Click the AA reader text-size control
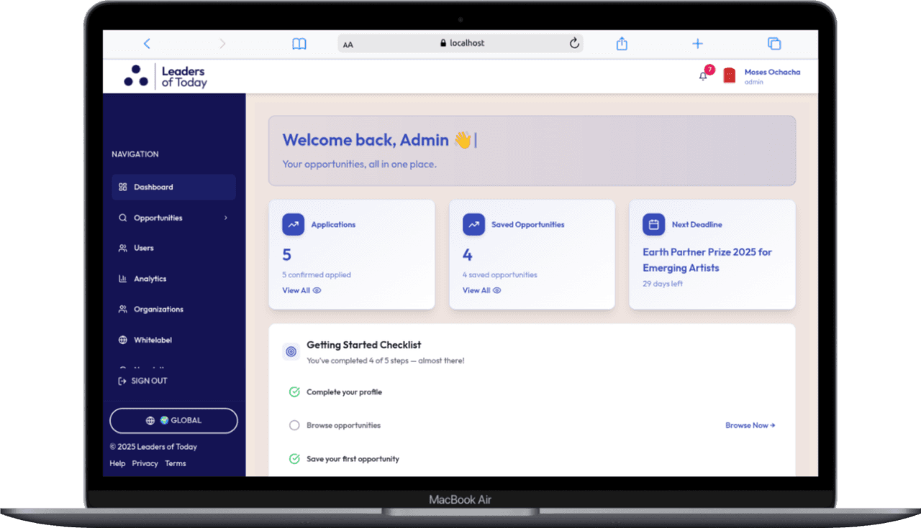The width and height of the screenshot is (921, 528). 348,45
